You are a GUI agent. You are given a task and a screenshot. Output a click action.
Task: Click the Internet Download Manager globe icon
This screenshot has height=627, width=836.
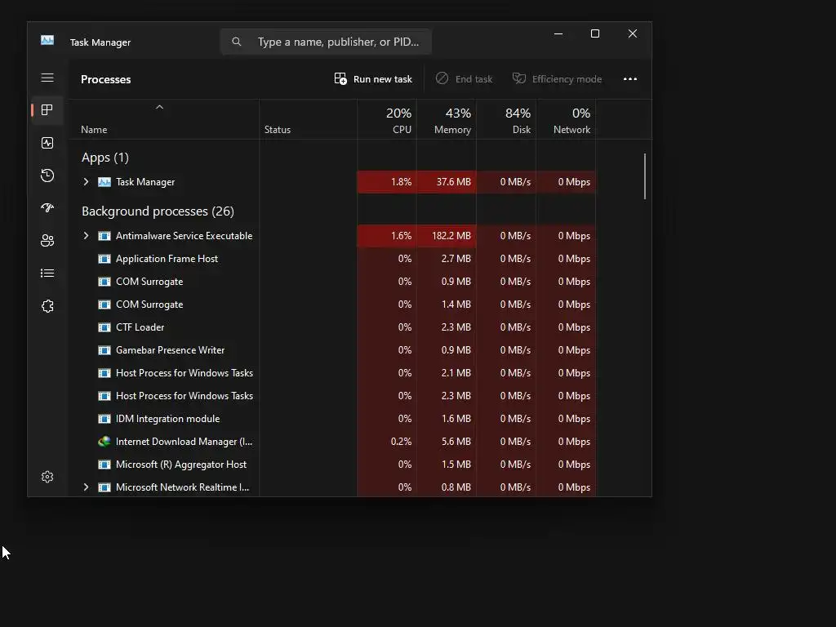pyautogui.click(x=104, y=442)
